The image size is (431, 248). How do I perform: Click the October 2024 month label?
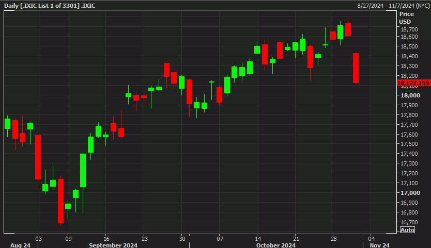pyautogui.click(x=275, y=245)
